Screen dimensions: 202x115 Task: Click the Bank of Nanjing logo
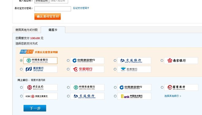(x=181, y=61)
